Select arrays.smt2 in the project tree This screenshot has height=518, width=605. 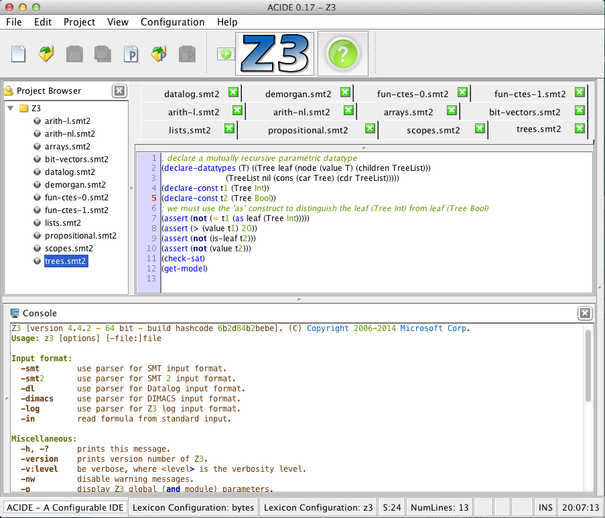[68, 146]
